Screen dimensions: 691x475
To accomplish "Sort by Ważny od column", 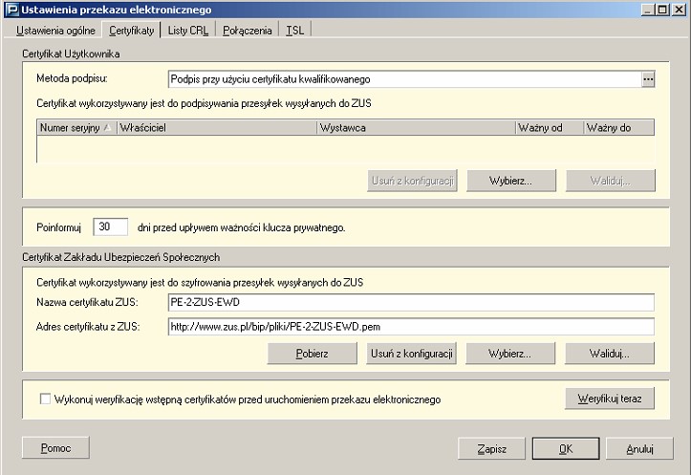I will 550,128.
